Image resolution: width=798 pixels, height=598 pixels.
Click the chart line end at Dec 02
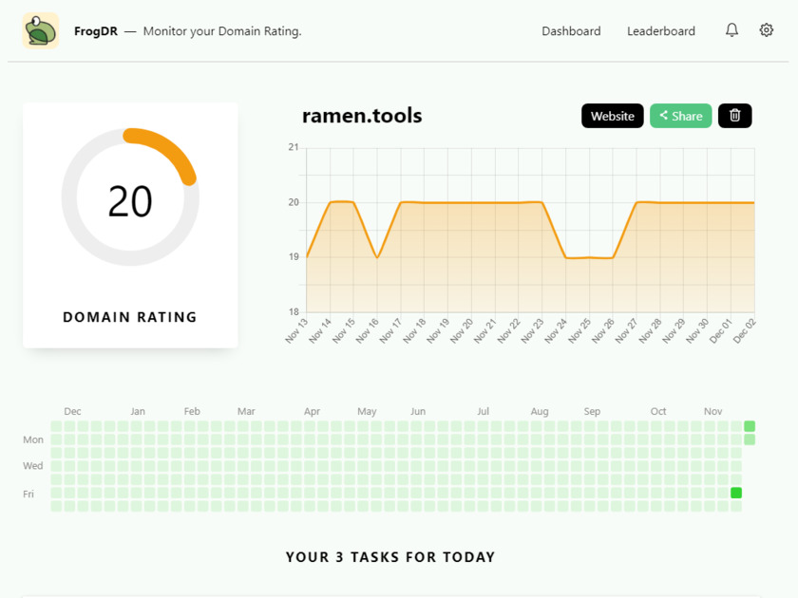tap(753, 202)
